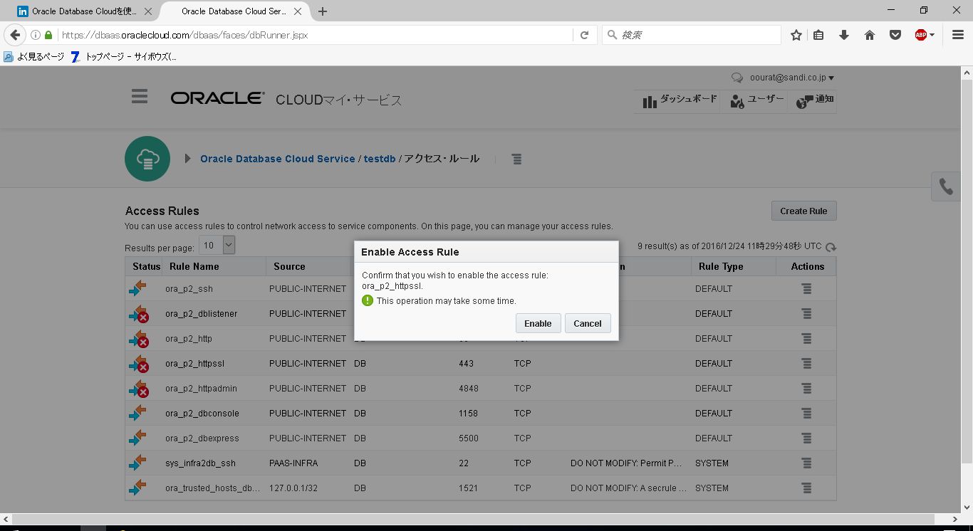Open the Actions menu for ora_trusted_hosts_db rule
973x531 pixels.
pyautogui.click(x=806, y=488)
